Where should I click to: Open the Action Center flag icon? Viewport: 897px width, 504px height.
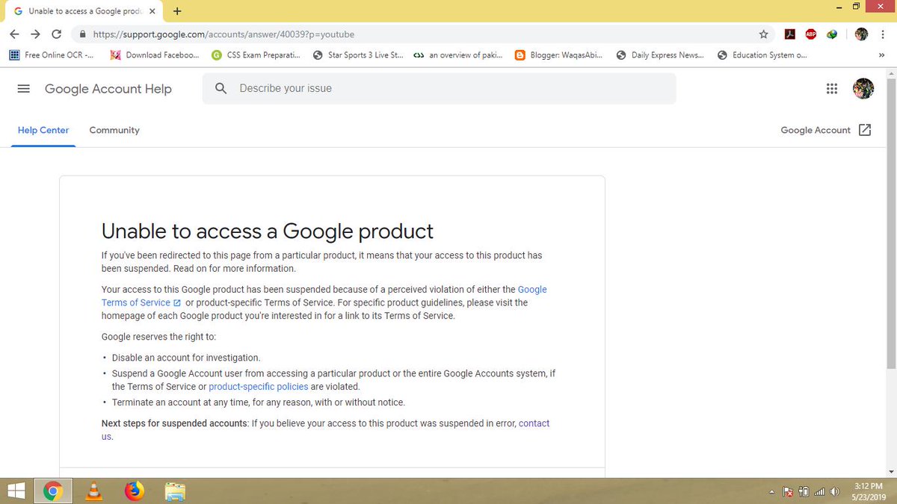coord(788,491)
